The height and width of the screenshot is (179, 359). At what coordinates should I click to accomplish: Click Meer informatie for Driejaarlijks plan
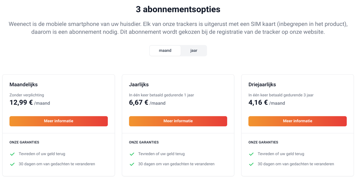297,121
